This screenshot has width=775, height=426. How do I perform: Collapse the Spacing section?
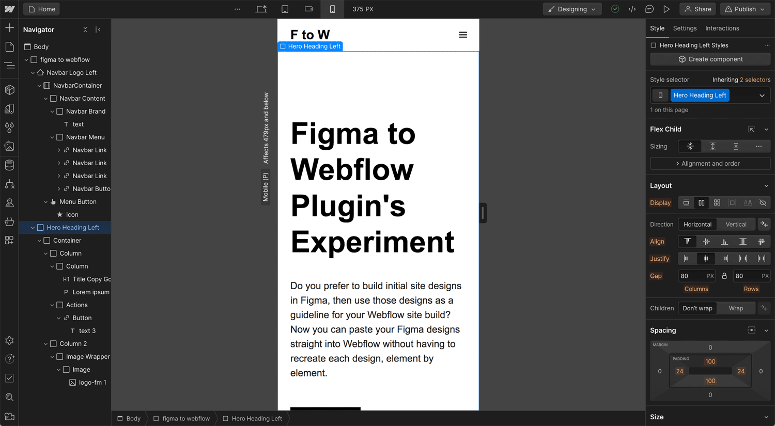click(766, 330)
